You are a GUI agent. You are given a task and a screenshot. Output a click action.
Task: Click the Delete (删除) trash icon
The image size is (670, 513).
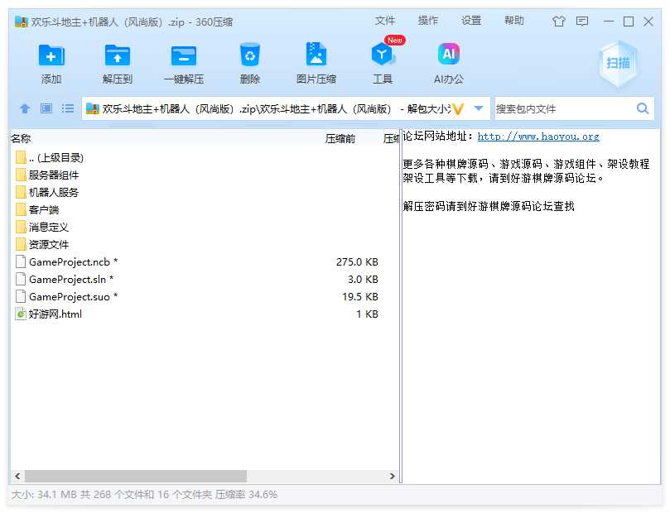pyautogui.click(x=250, y=55)
